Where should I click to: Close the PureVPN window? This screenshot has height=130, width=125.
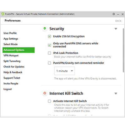(x=122, y=14)
